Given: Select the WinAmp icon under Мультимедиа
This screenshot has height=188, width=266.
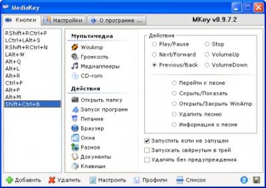Looking at the screenshot, I should click(75, 47).
